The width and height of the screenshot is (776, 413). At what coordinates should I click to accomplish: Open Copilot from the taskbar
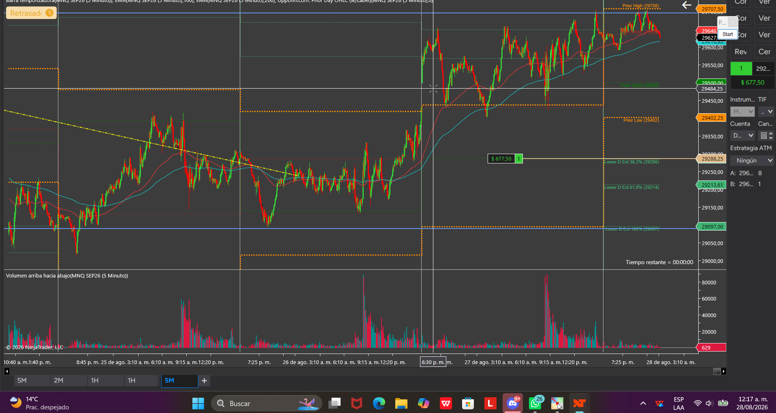(424, 403)
